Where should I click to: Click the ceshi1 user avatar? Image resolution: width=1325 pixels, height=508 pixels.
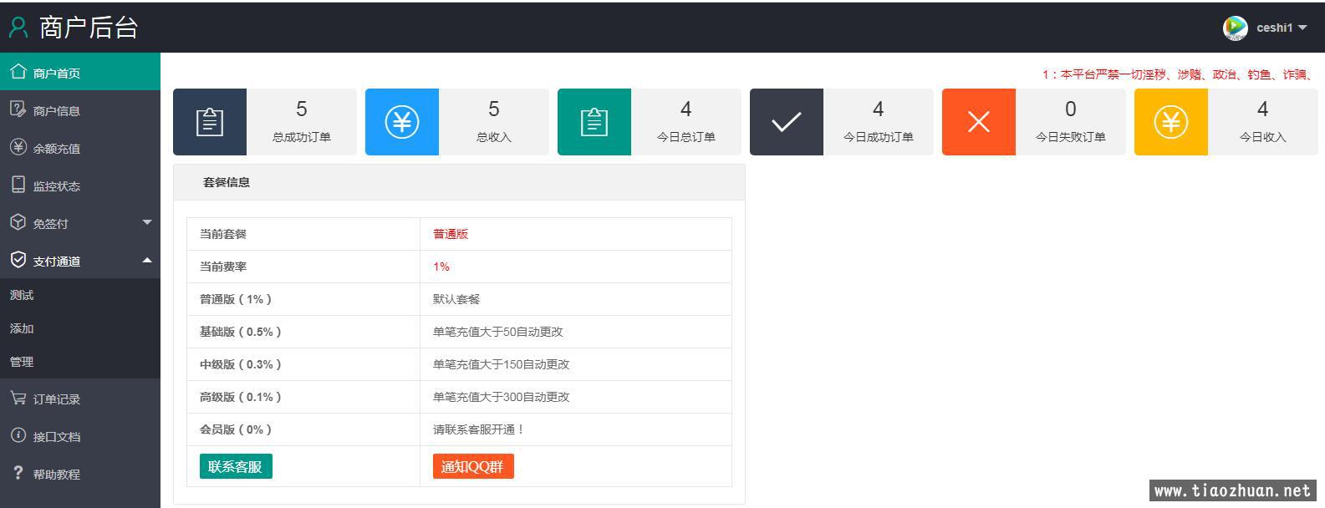(1235, 28)
